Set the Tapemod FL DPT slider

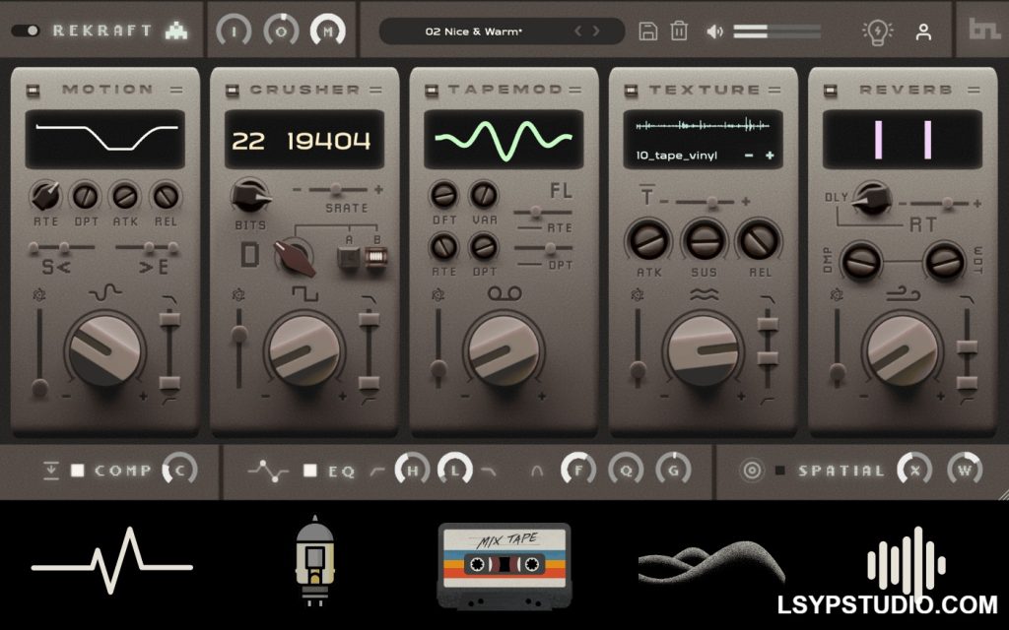click(x=543, y=248)
